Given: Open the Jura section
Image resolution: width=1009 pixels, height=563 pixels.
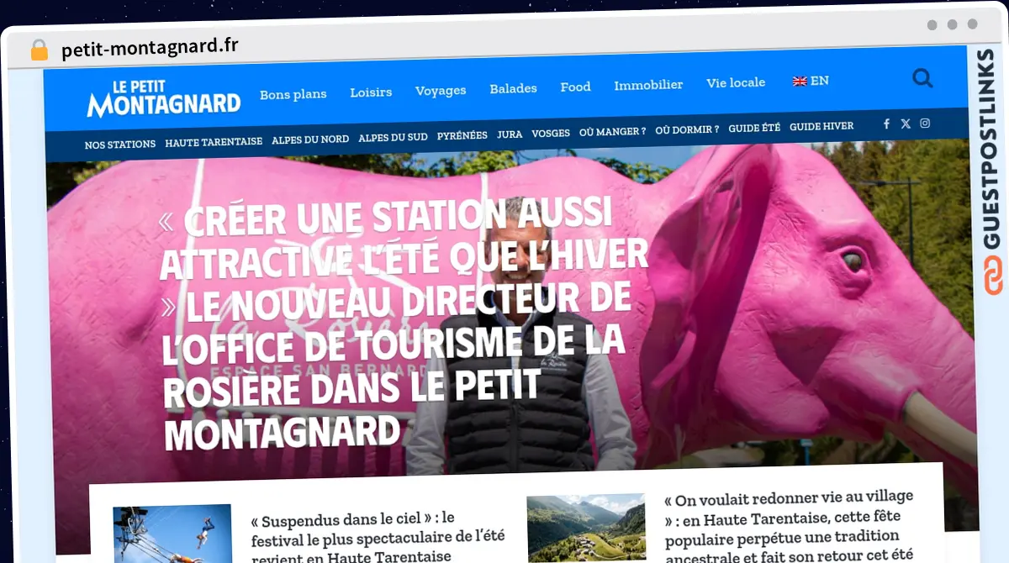Looking at the screenshot, I should click(510, 134).
